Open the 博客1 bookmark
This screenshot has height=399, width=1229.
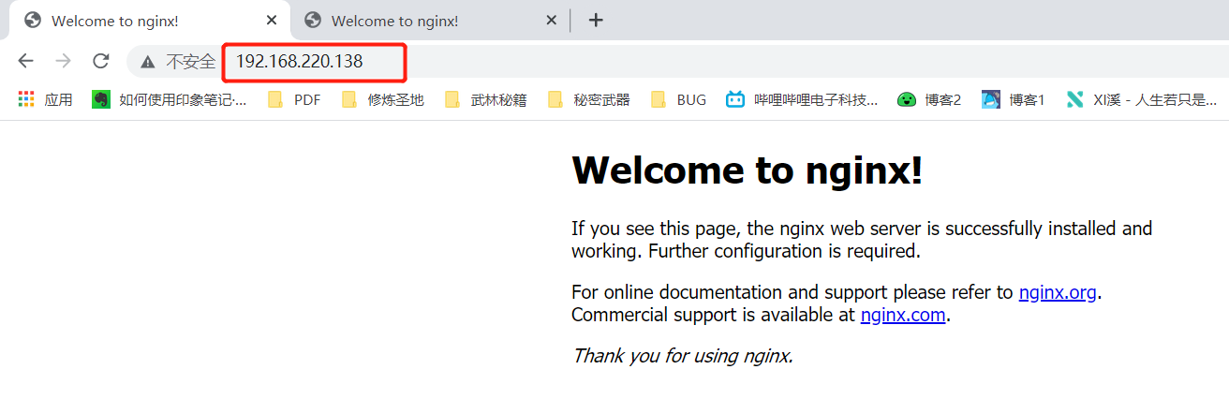[x=1013, y=99]
